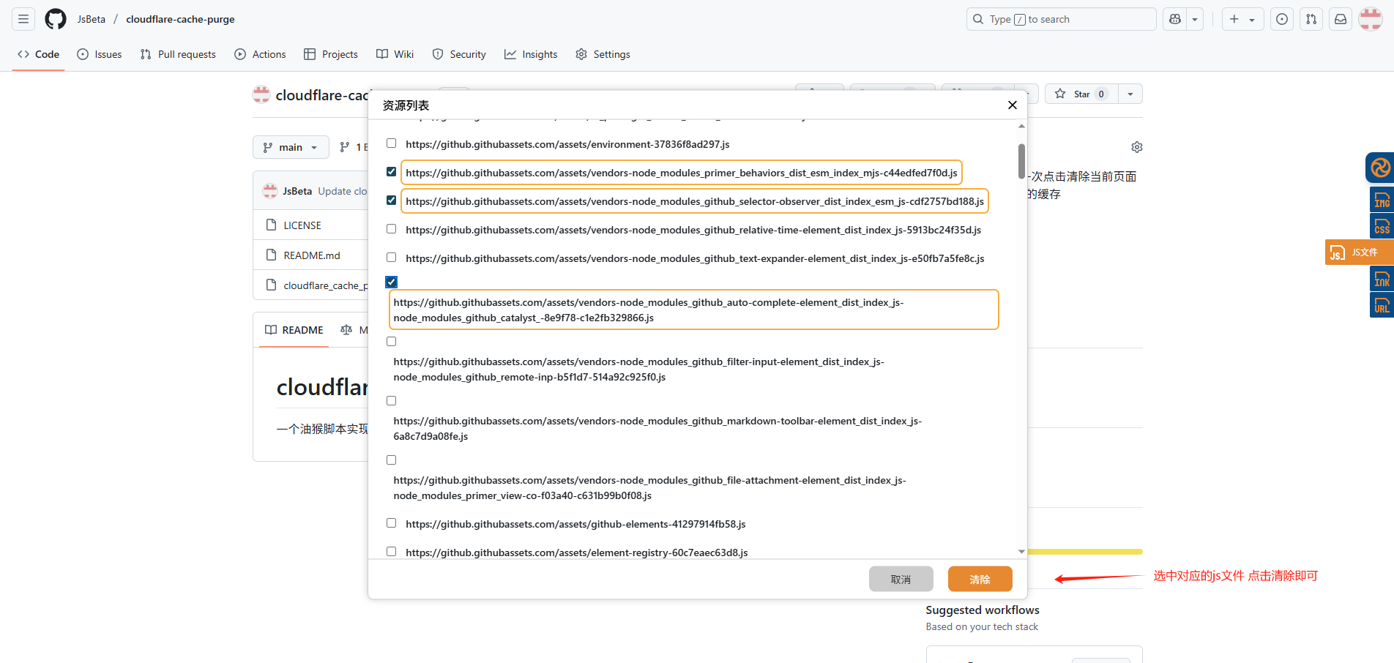Click the 取消 cancel button
The width and height of the screenshot is (1394, 663).
click(901, 579)
